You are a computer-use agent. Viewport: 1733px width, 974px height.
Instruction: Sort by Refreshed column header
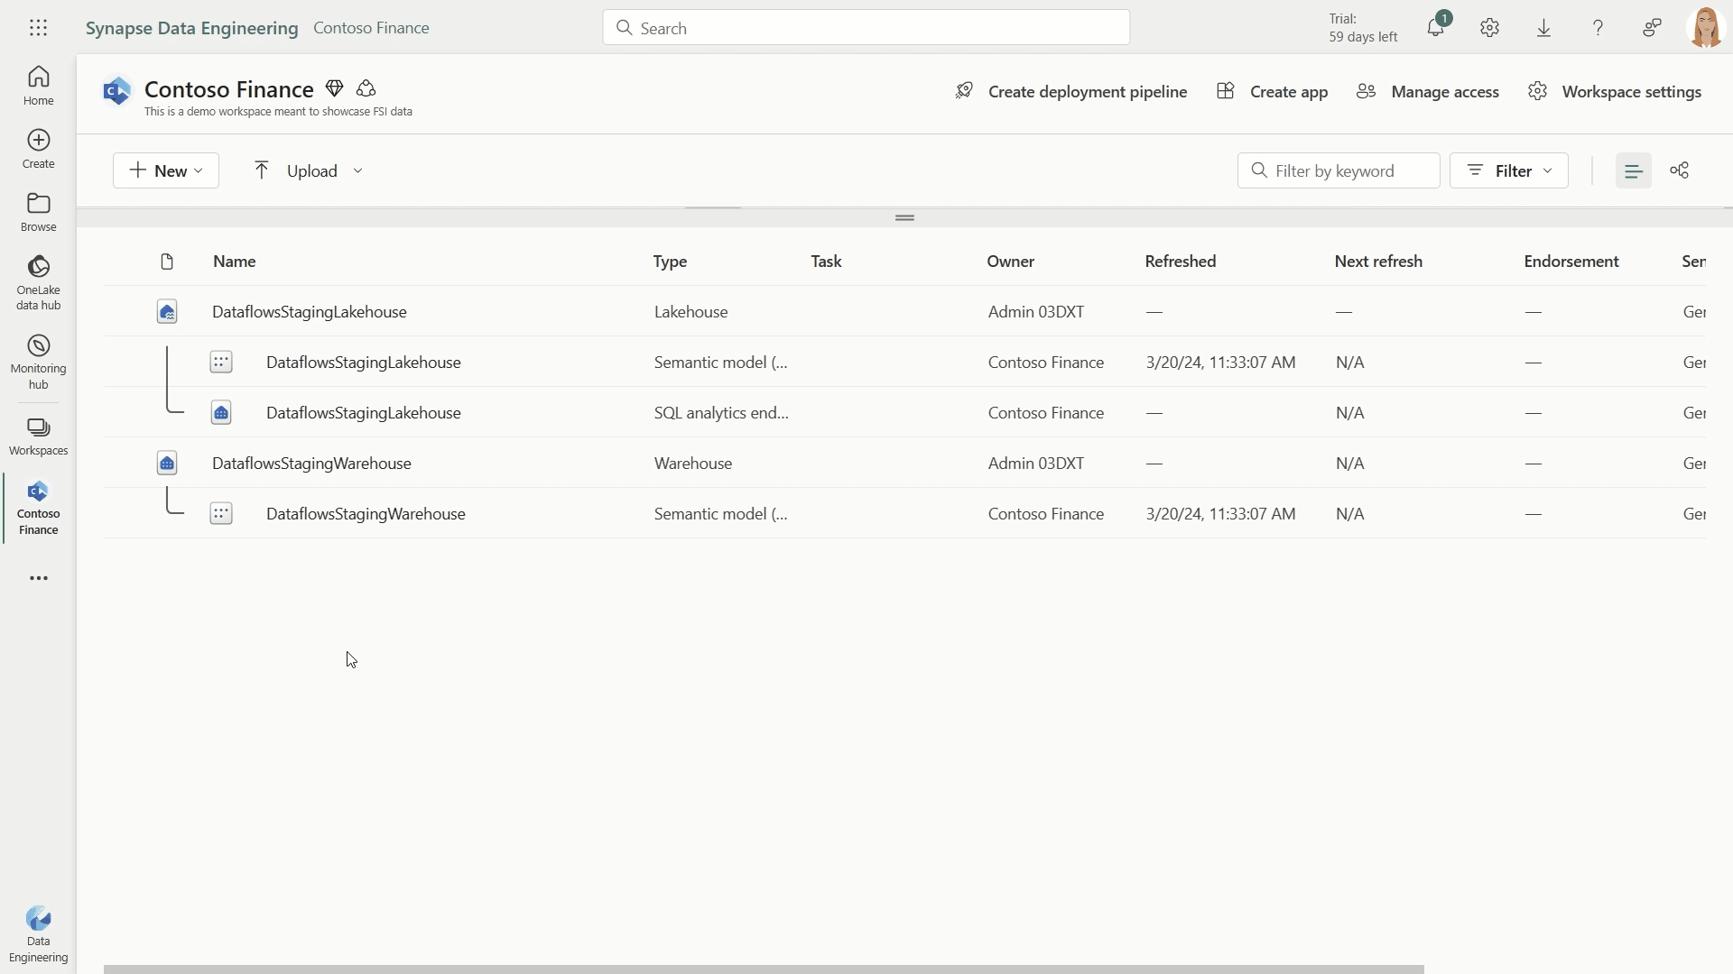(x=1181, y=262)
